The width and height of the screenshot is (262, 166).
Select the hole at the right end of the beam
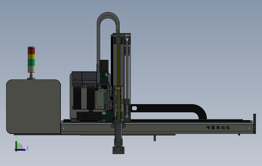point(249,128)
